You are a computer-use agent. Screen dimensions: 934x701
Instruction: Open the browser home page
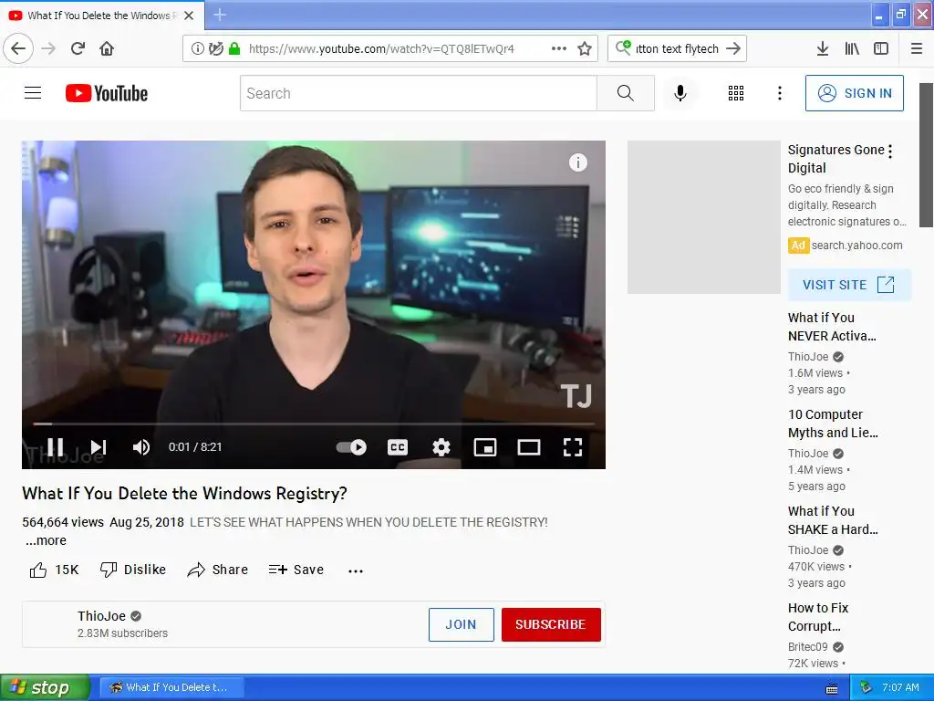107,48
